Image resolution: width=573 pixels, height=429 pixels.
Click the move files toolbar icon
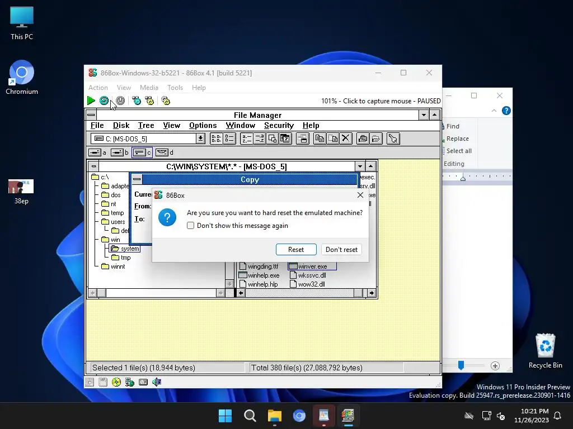(x=333, y=139)
